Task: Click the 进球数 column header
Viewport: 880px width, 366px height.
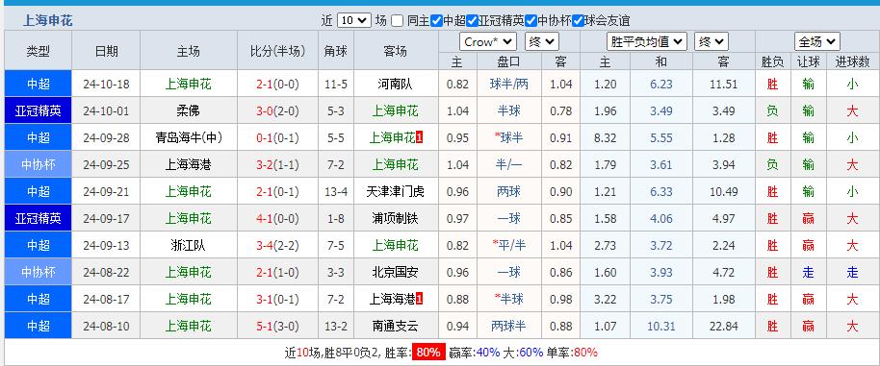Action: click(x=852, y=62)
